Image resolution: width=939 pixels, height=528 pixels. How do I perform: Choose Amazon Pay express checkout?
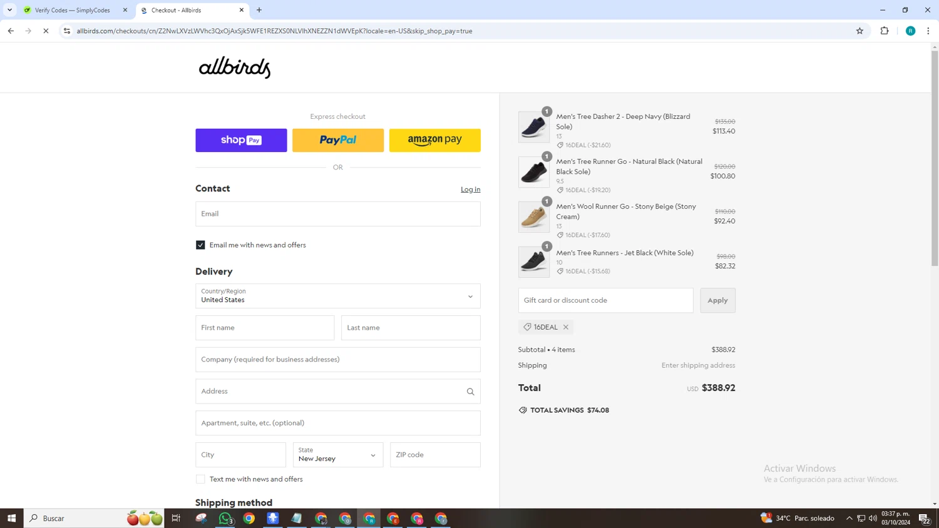(435, 140)
